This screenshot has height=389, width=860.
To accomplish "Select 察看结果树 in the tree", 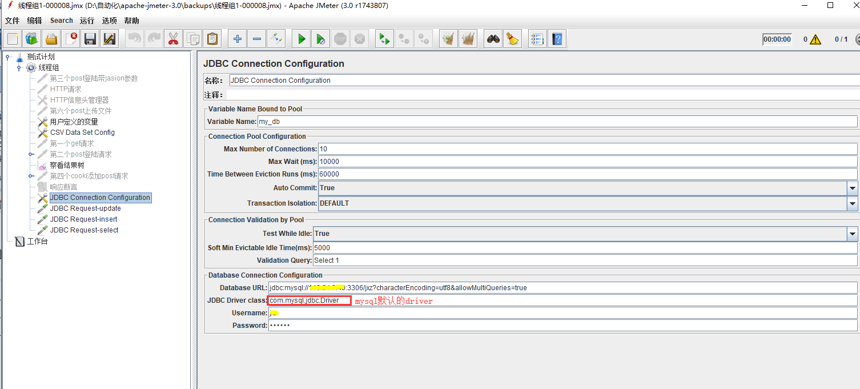I will click(67, 165).
